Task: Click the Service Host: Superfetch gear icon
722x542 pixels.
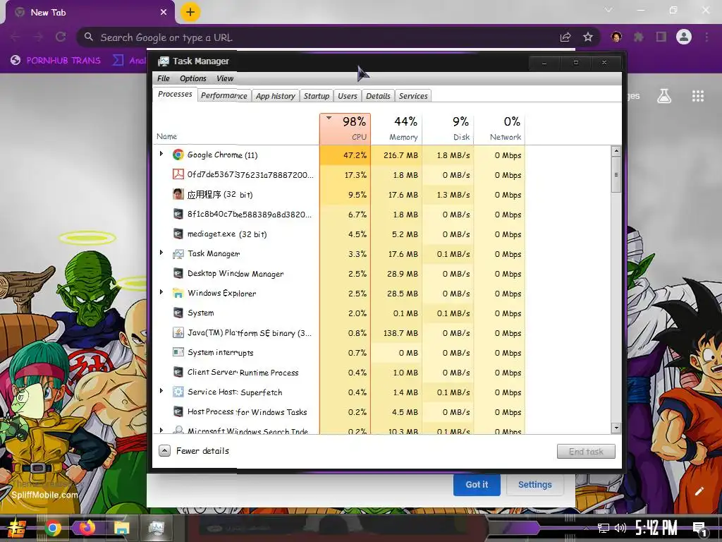Action: pos(178,392)
